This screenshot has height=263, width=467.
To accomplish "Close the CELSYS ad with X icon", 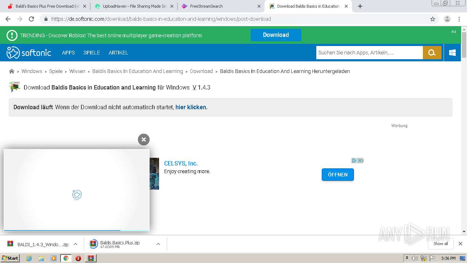I will pyautogui.click(x=360, y=160).
